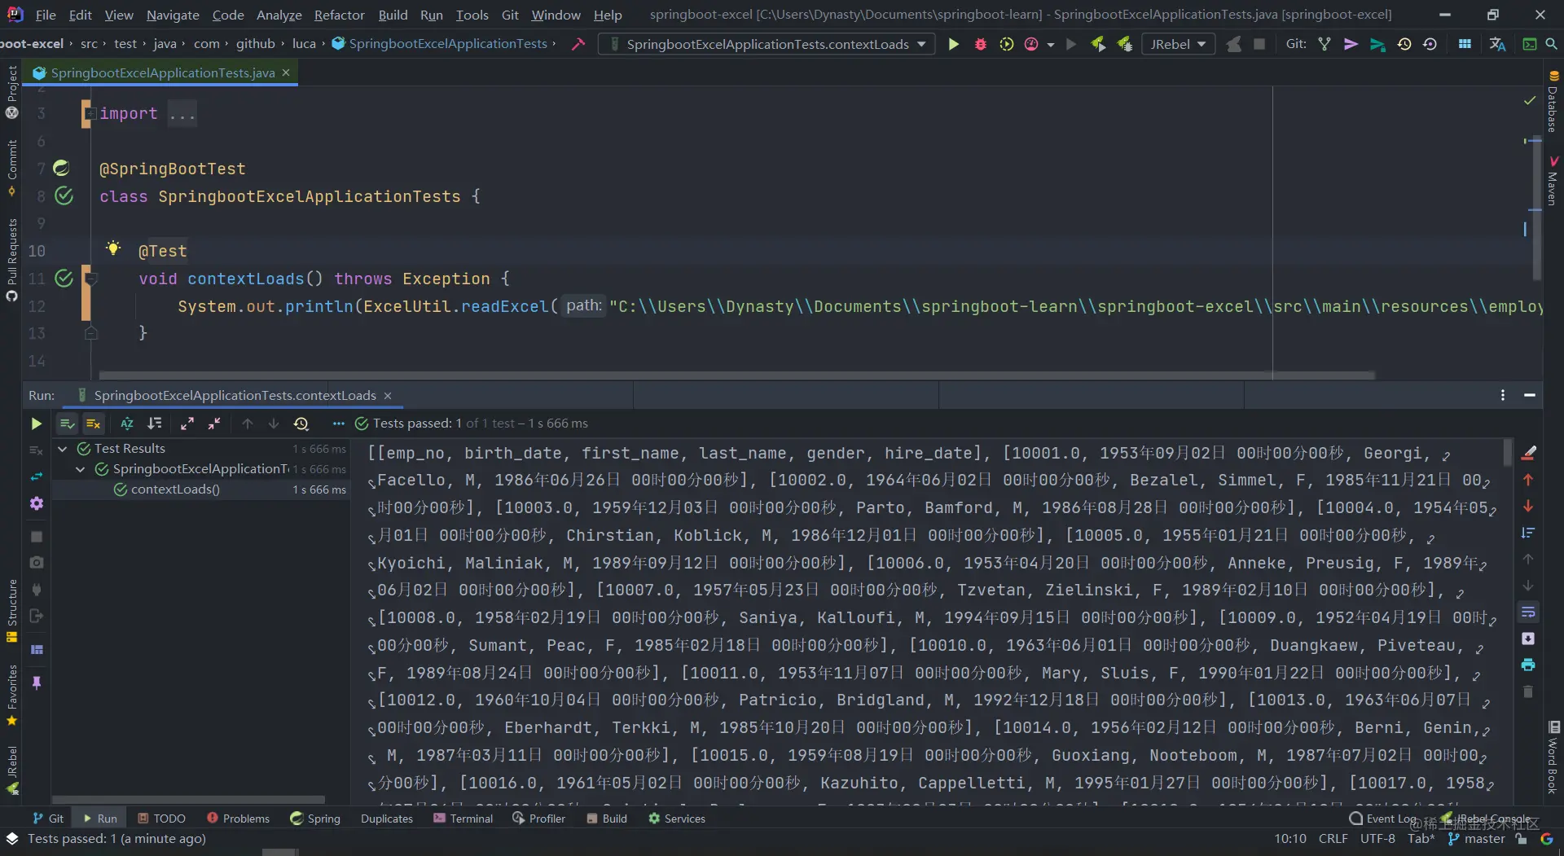Open the TODO tool window
This screenshot has width=1564, height=856.
pos(161,819)
